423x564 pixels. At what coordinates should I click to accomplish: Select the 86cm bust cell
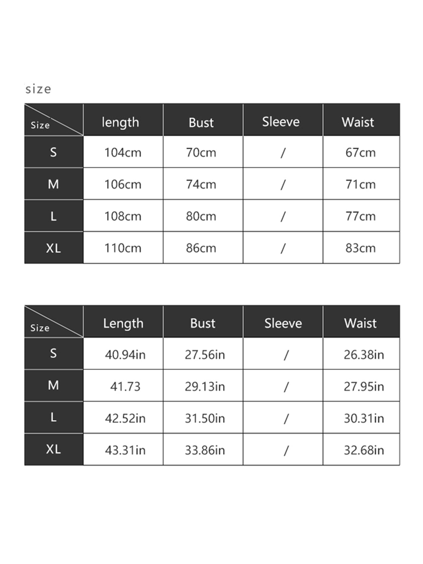pyautogui.click(x=201, y=248)
